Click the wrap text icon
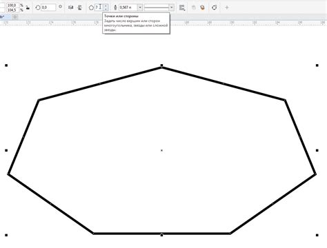Image resolution: width=327 pixels, height=248 pixels. click(182, 8)
